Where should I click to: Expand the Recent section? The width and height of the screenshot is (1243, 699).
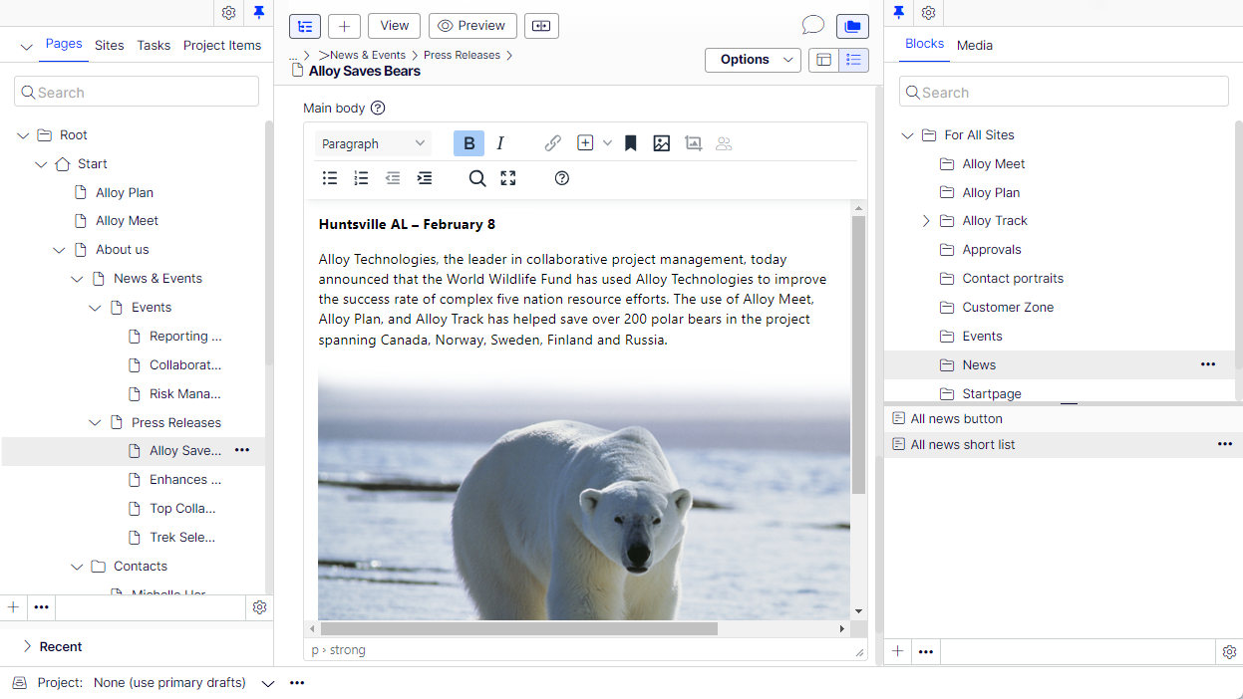coord(27,646)
